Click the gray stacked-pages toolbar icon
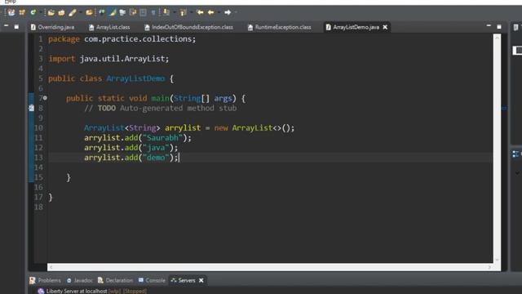Screen dimensions: 522x294 (x=122, y=12)
